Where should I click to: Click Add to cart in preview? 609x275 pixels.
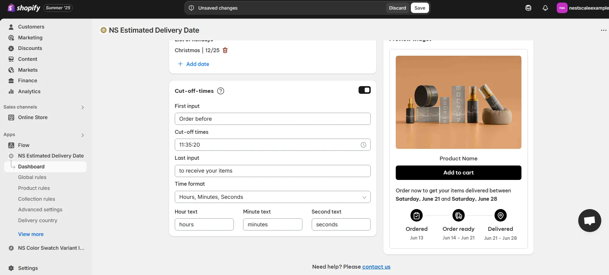pos(458,173)
